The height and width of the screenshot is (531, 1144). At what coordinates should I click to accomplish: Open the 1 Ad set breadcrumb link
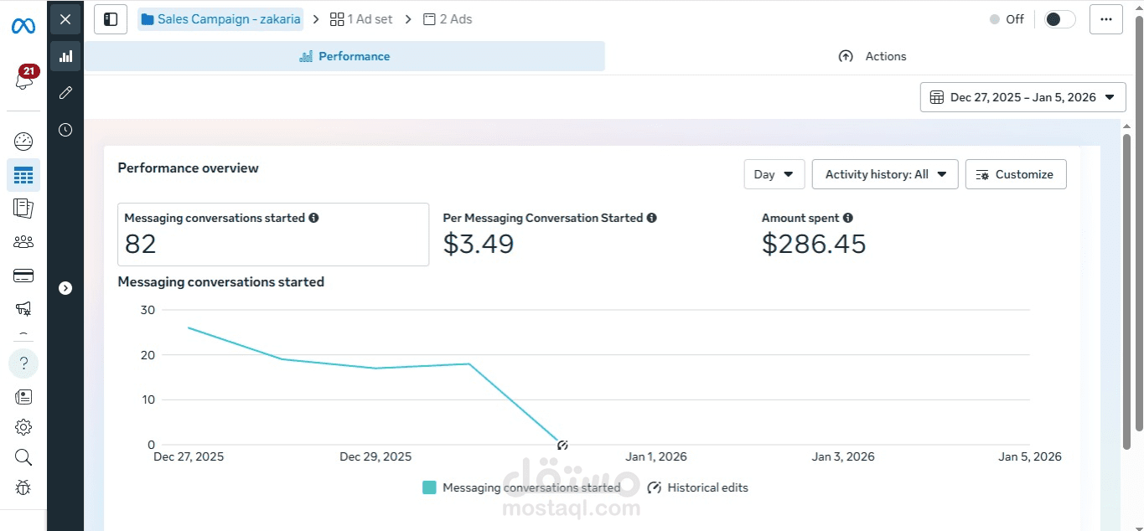(x=361, y=19)
